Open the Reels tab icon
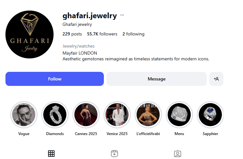This screenshot has width=243, height=159. pos(114,154)
